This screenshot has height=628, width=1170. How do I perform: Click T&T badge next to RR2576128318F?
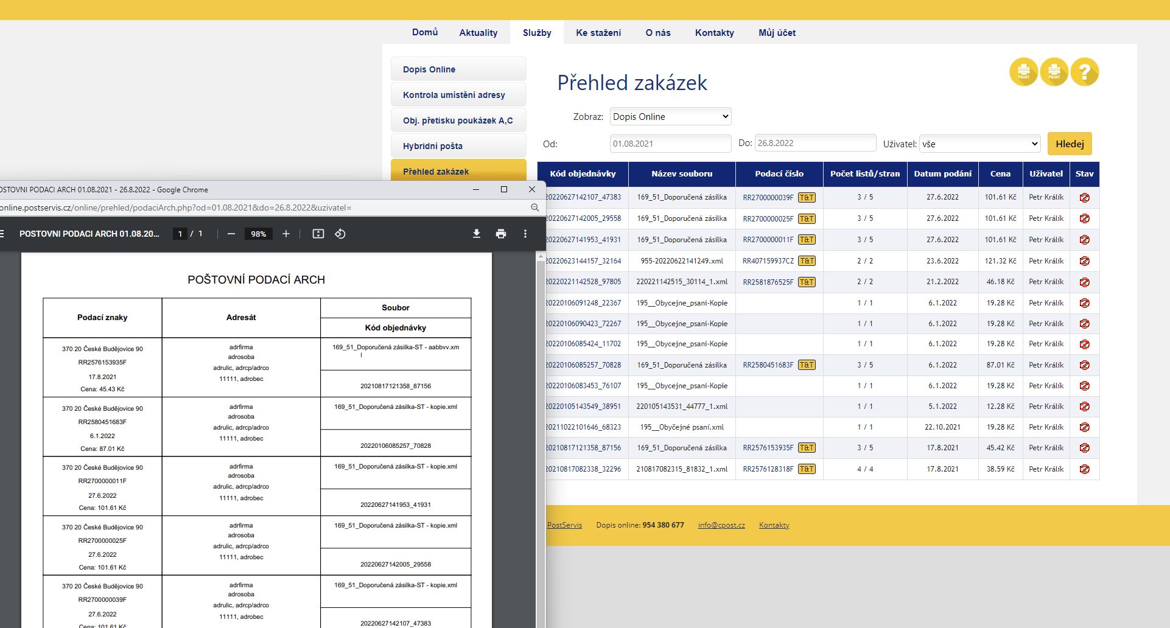coord(807,469)
